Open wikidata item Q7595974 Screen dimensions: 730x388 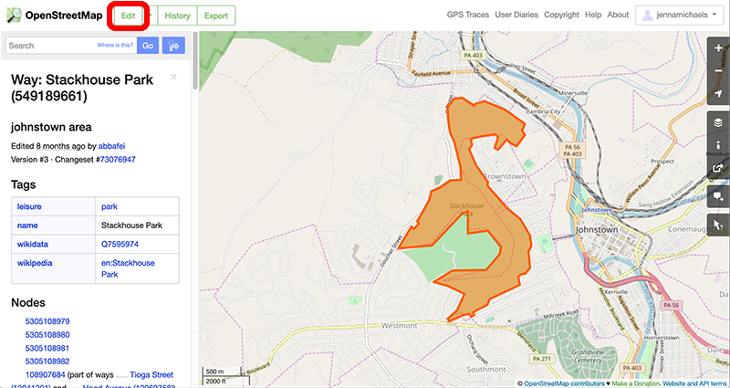(120, 244)
